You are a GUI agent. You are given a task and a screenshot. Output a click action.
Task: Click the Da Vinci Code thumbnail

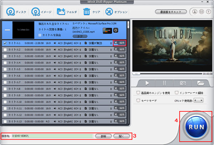click(23, 30)
